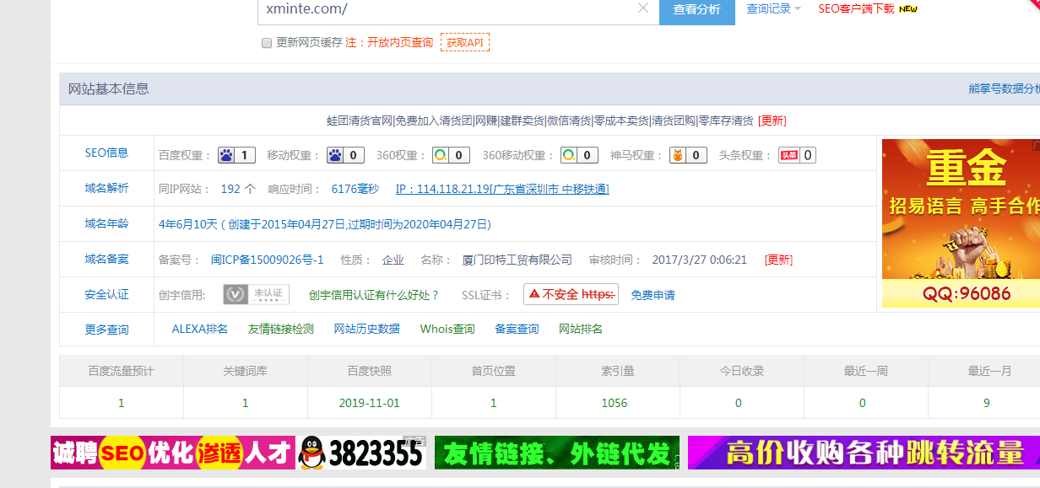Open SEO客户端下载 link

(x=856, y=8)
